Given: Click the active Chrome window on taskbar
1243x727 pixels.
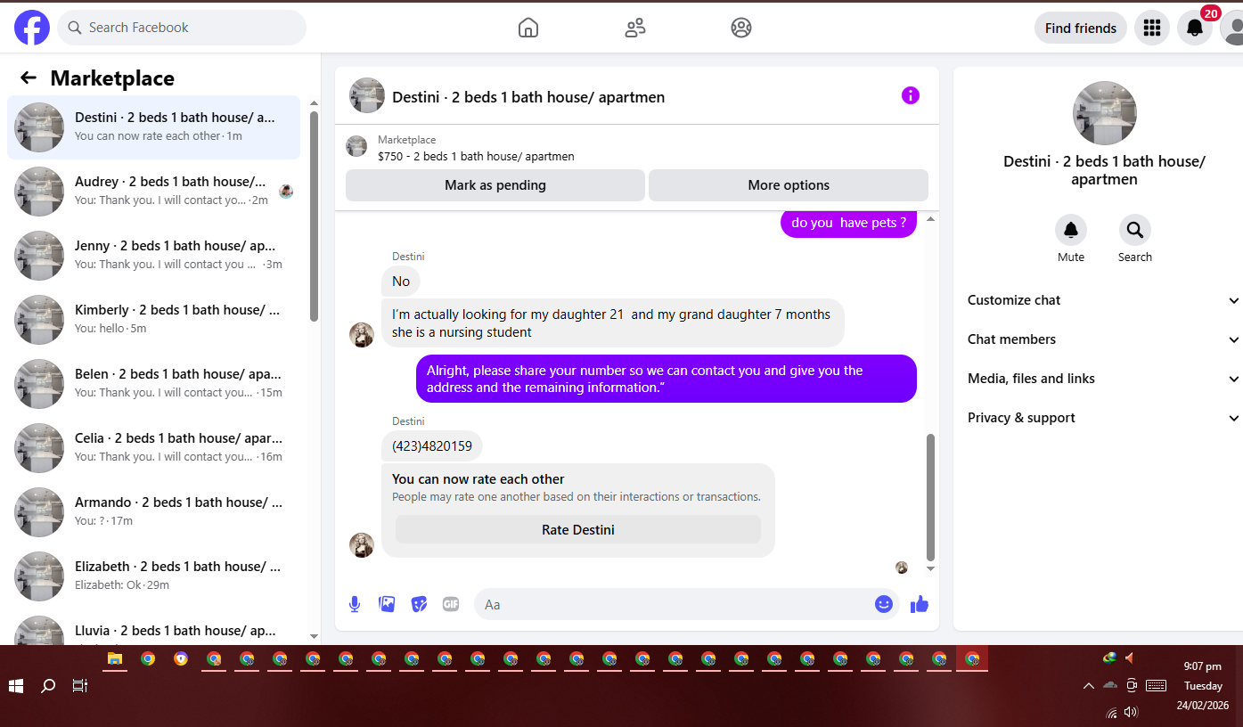Looking at the screenshot, I should tap(972, 659).
